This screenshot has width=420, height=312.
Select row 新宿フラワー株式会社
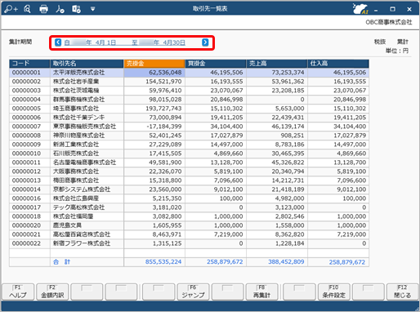189,243
